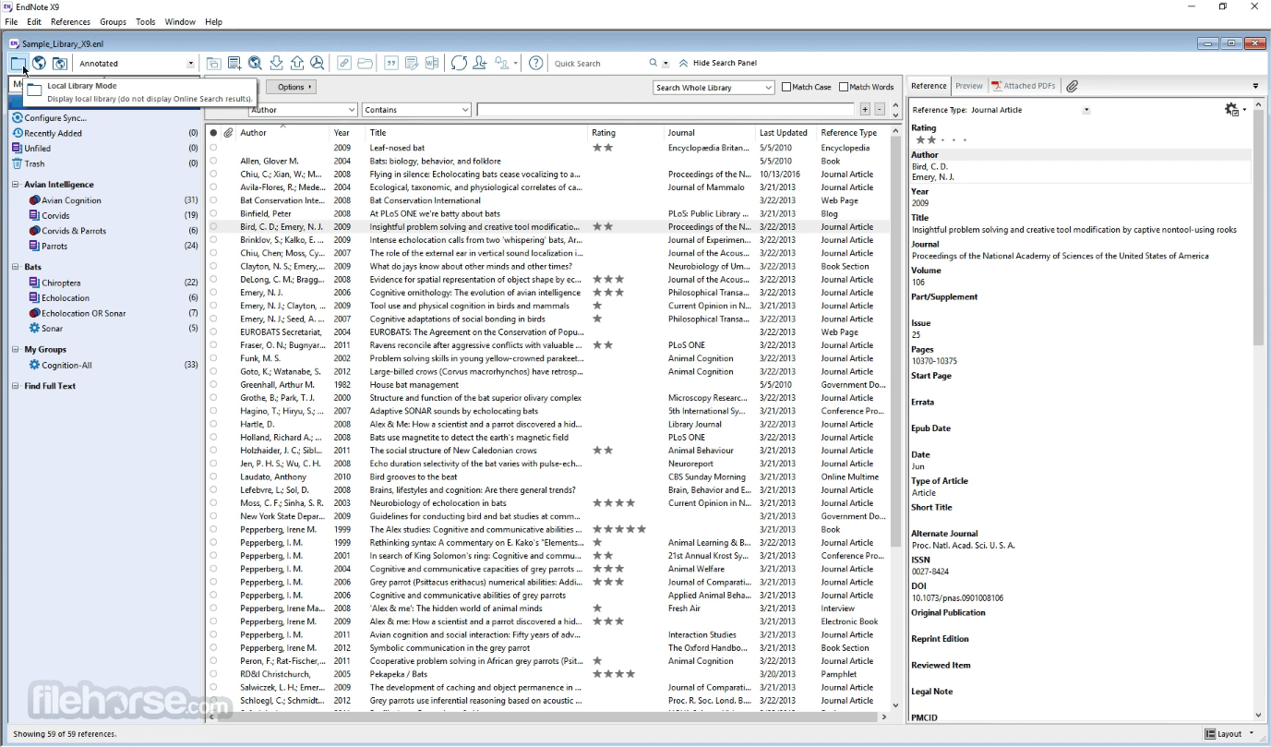Click the paperclip column header icon
Screen dimensions: 1271x747
(x=228, y=133)
